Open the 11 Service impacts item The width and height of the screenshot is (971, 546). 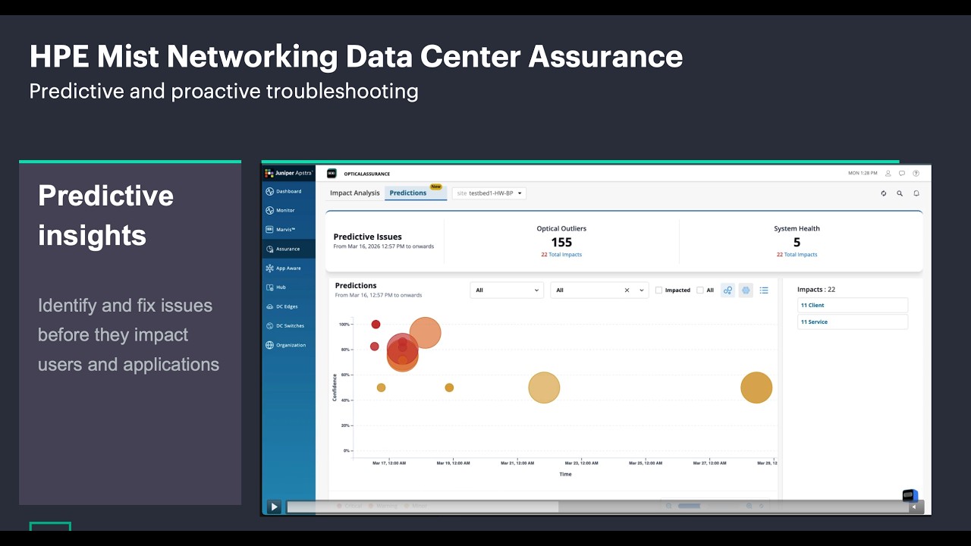pos(853,322)
